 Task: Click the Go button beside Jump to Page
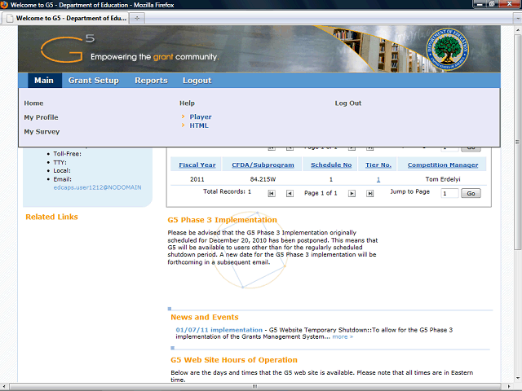coord(471,193)
